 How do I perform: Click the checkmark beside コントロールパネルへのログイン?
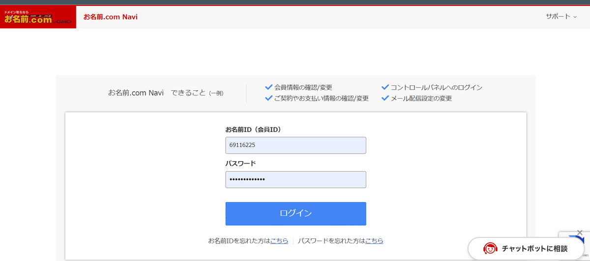[x=385, y=87]
